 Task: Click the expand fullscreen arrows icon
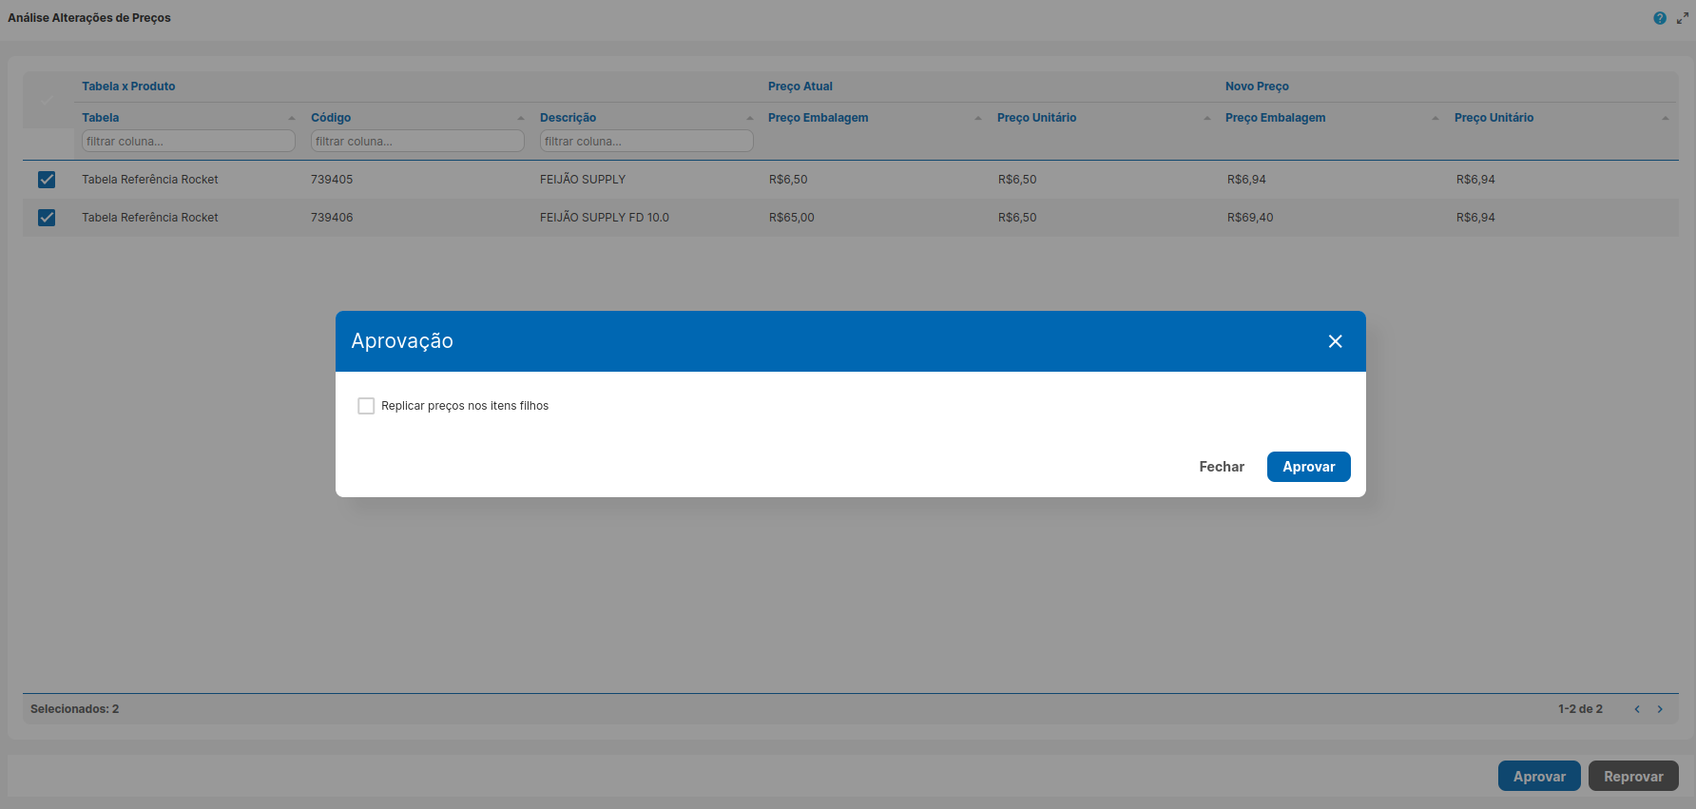pyautogui.click(x=1683, y=18)
